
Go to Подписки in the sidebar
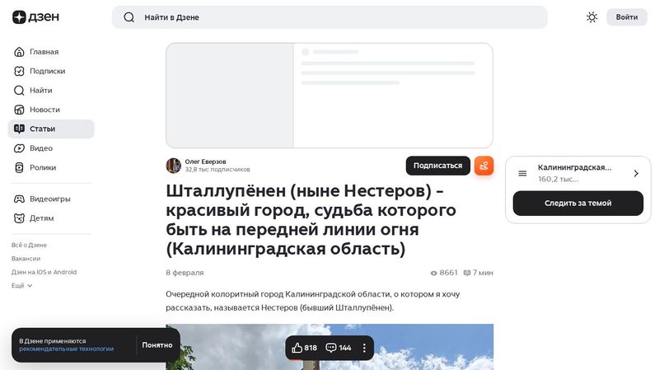point(47,71)
